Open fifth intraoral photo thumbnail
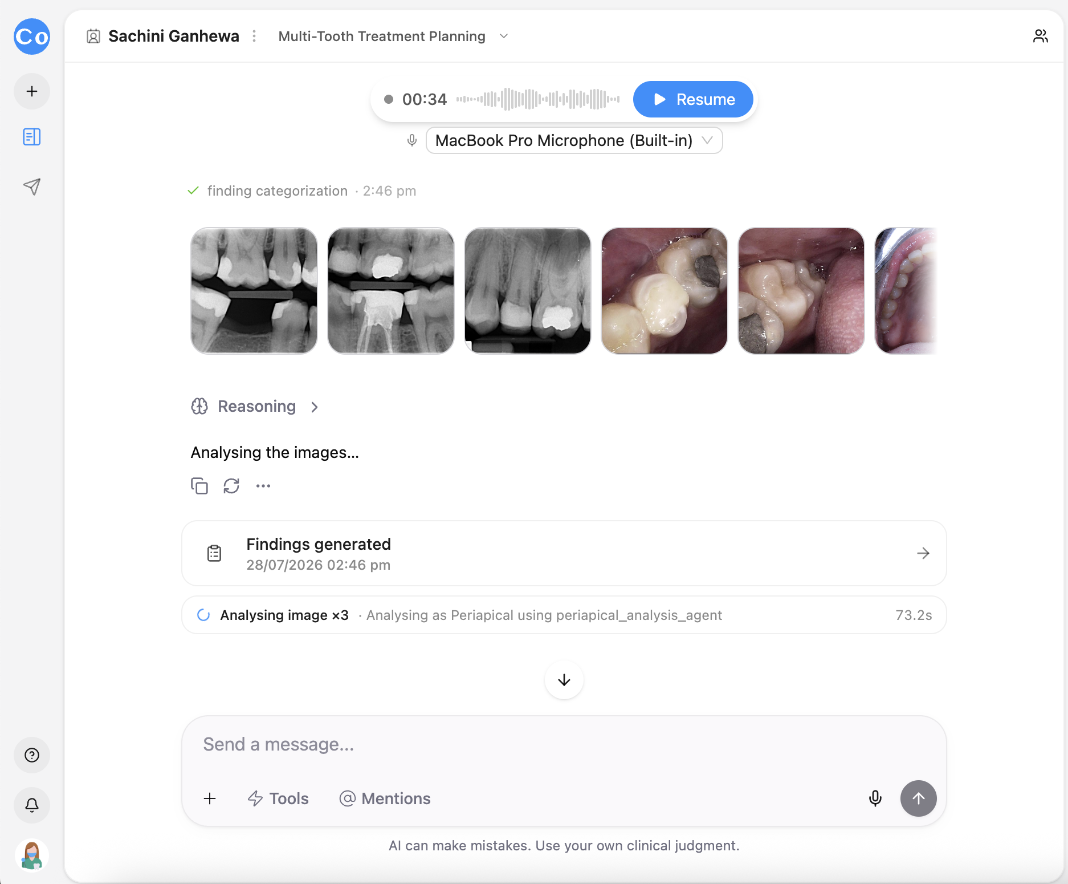This screenshot has width=1068, height=884. point(801,291)
